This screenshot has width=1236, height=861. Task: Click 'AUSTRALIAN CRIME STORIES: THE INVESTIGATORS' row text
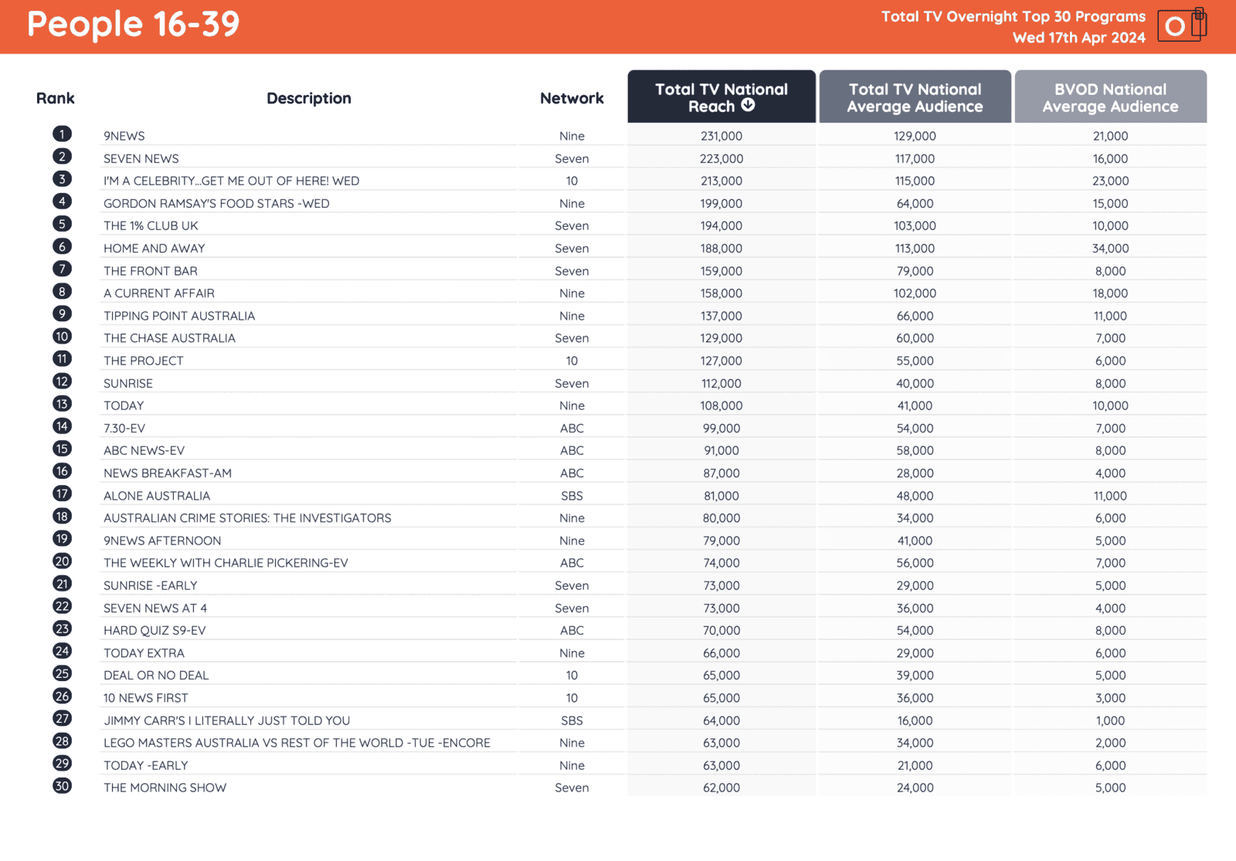[x=247, y=518]
